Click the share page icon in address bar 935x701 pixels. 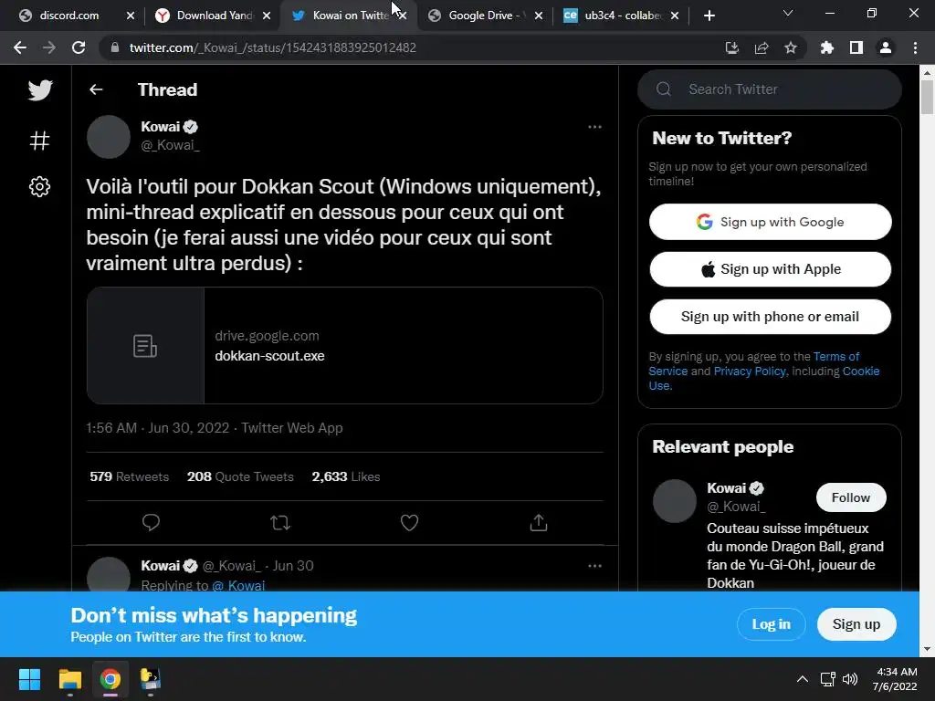point(761,47)
